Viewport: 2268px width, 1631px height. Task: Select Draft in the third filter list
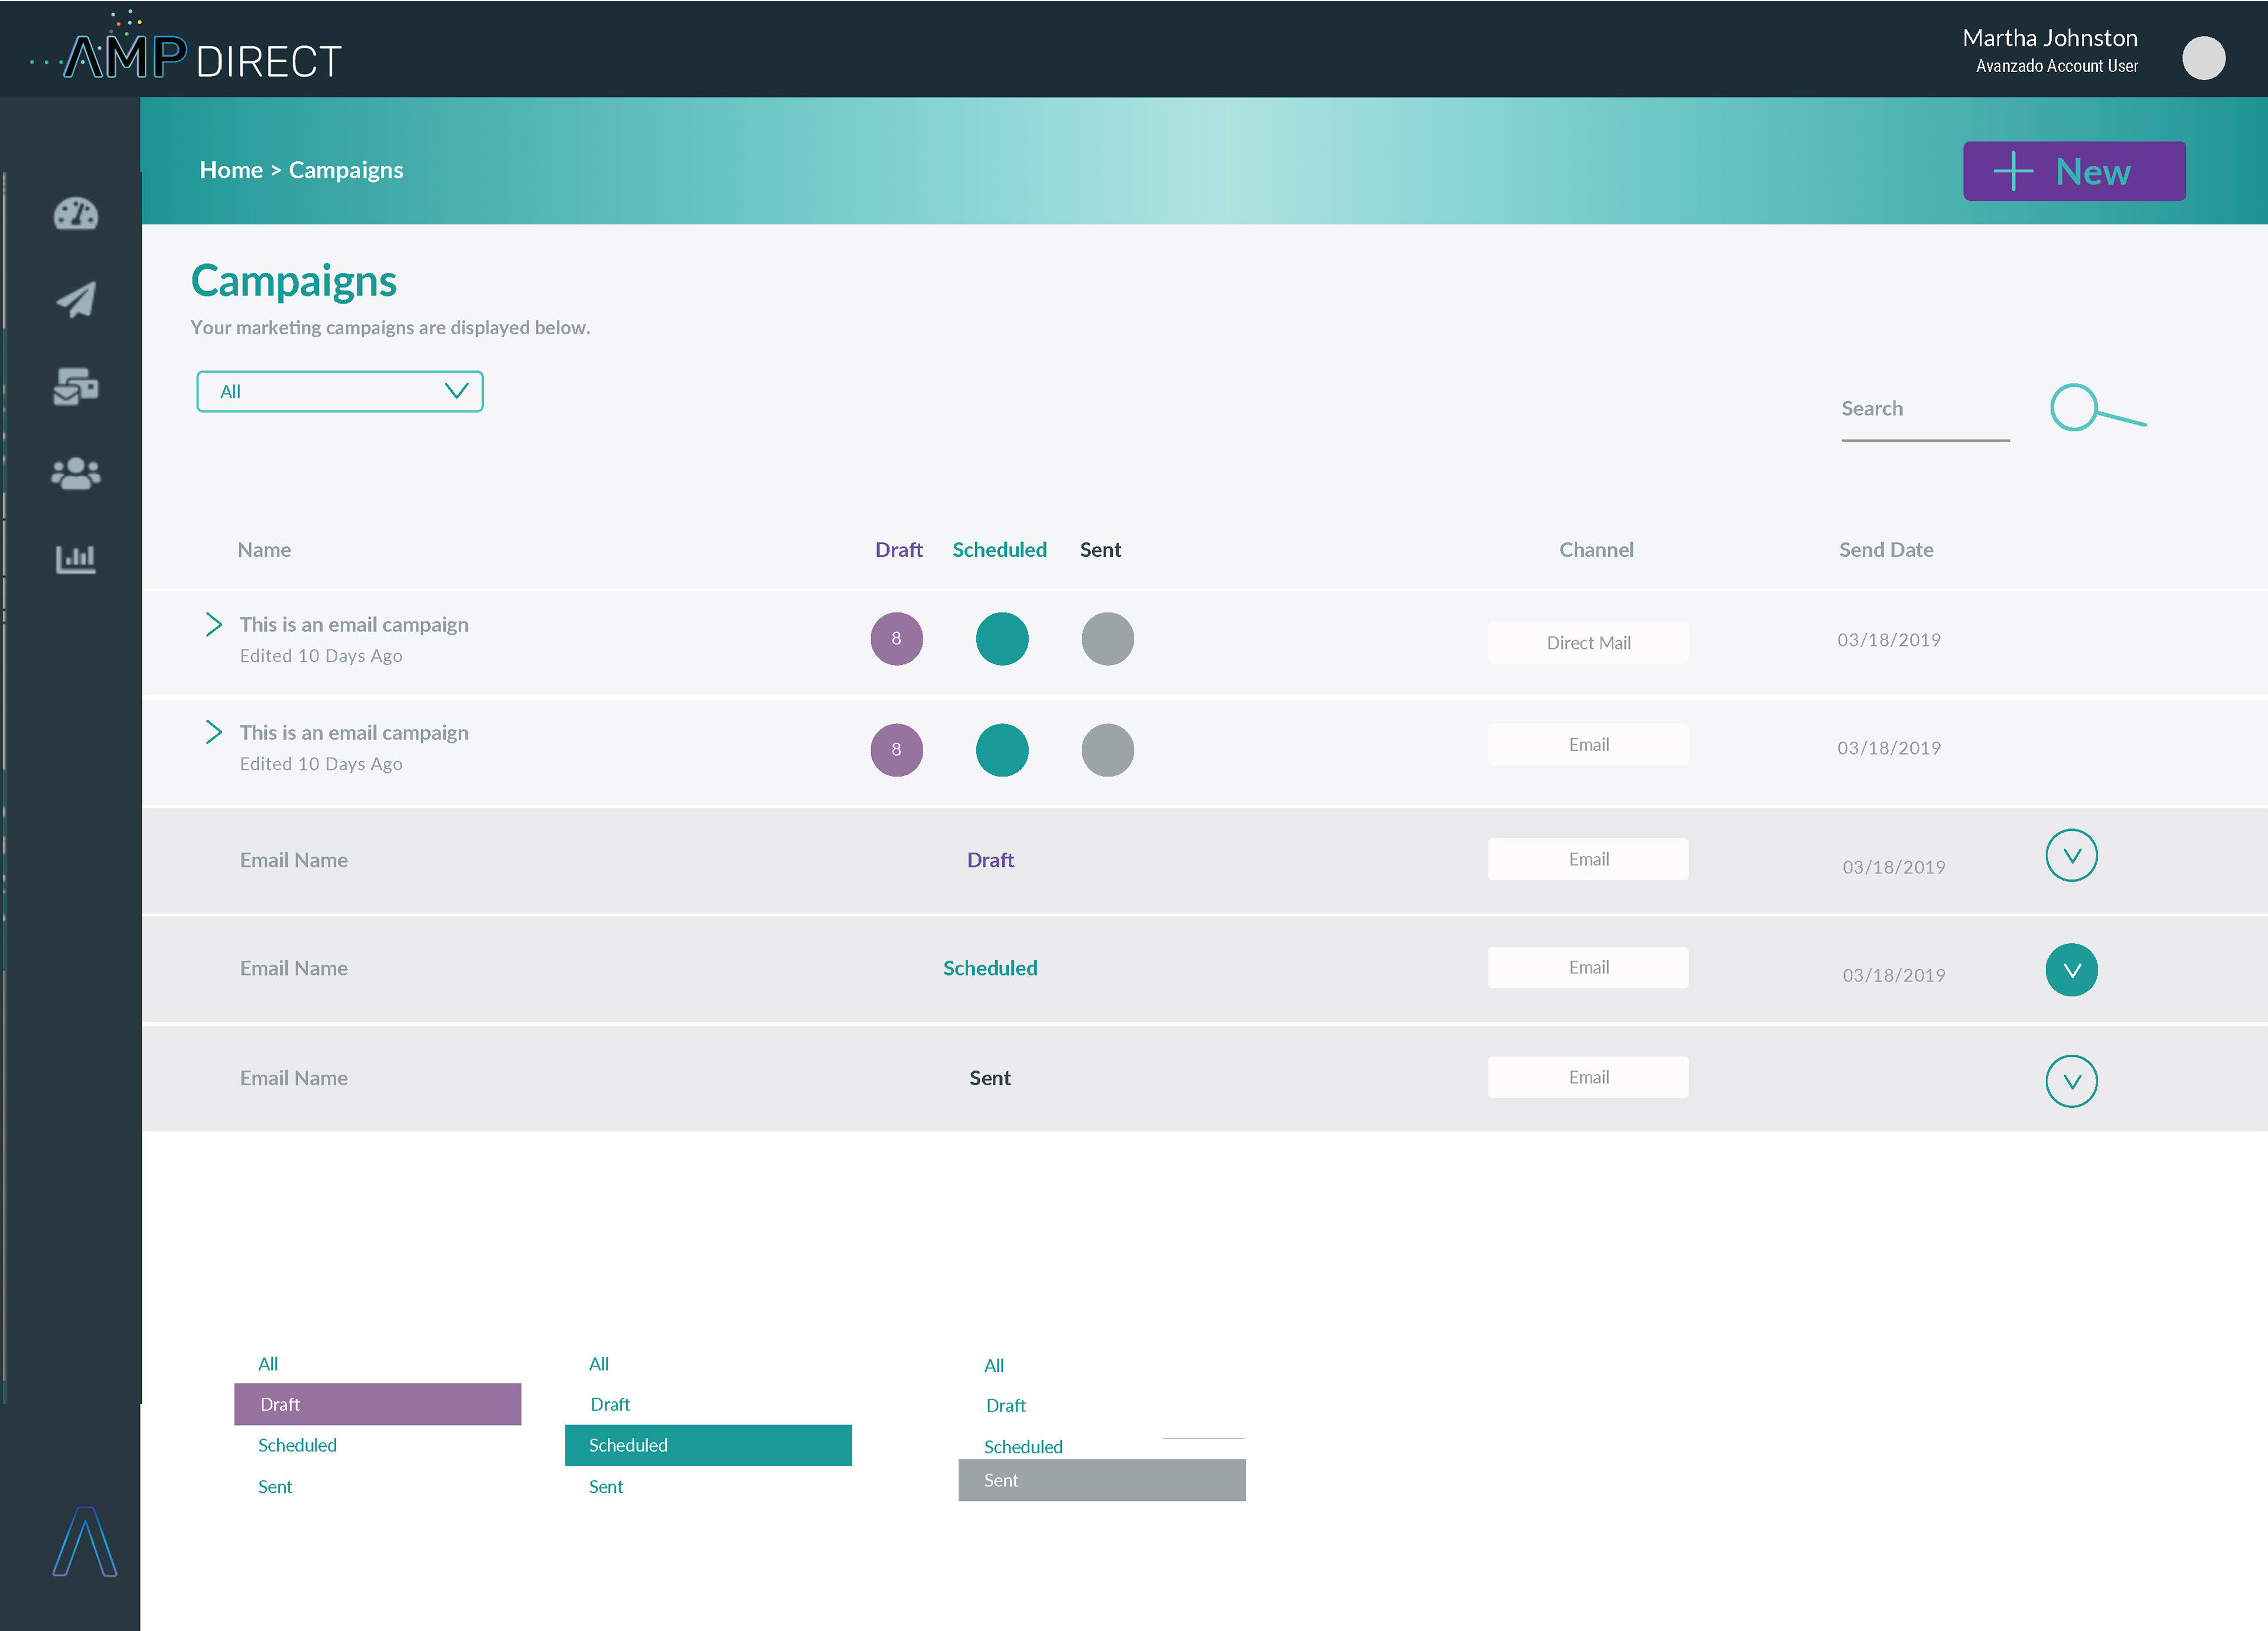coord(1006,1405)
